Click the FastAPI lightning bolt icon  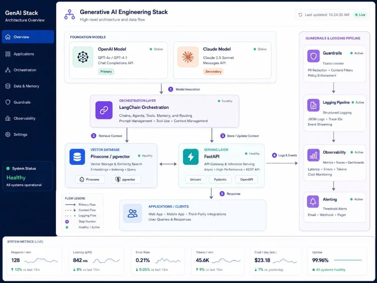191,157
